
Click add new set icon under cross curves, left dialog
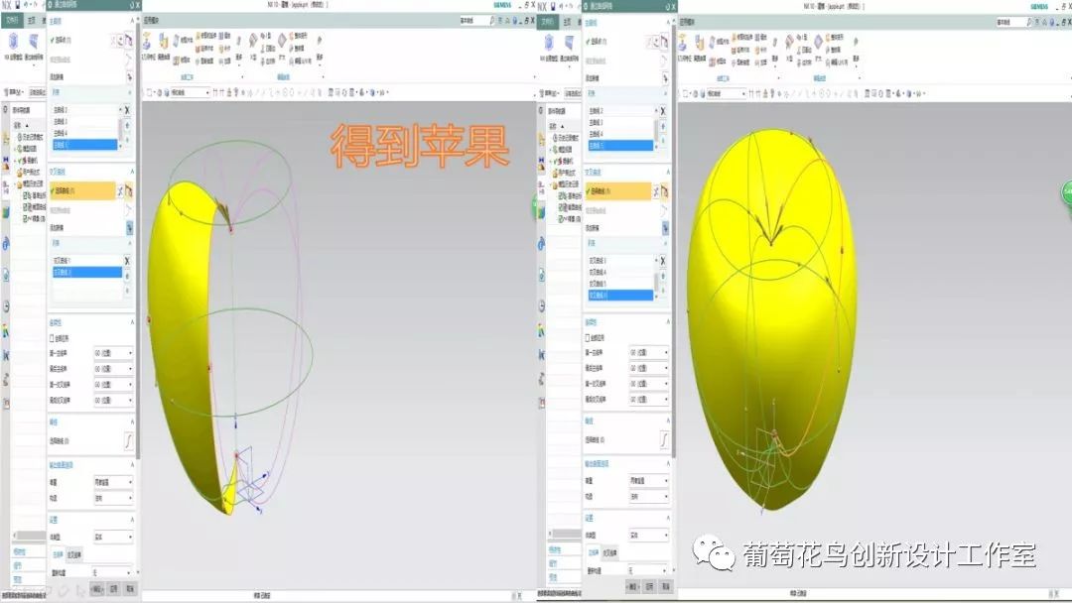[128, 227]
